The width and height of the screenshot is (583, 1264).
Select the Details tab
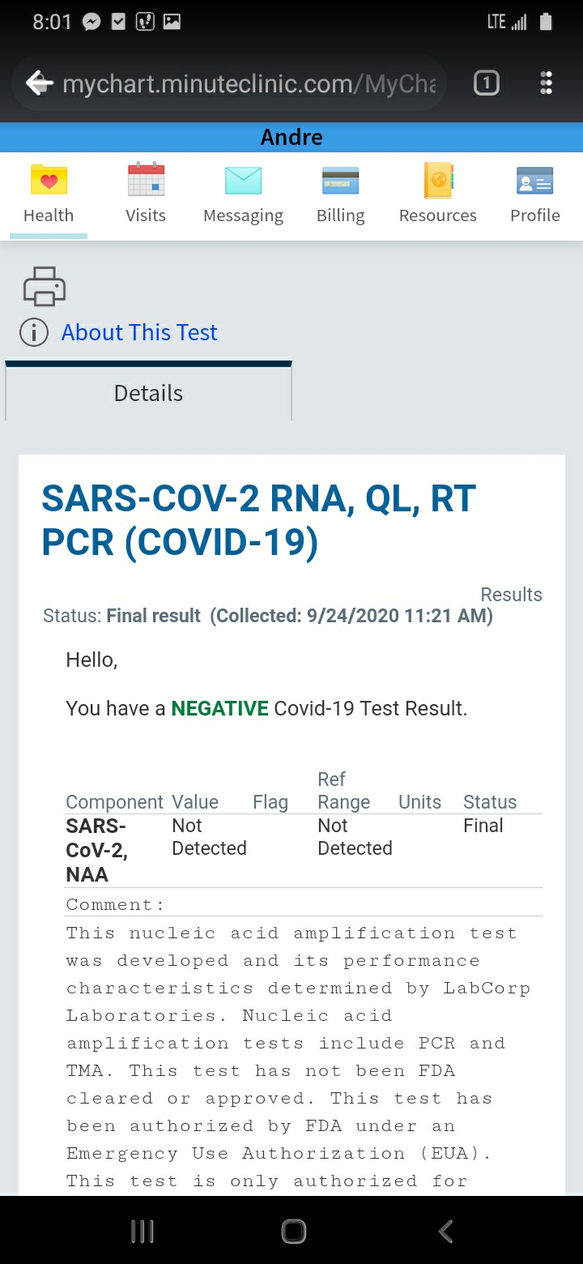148,393
